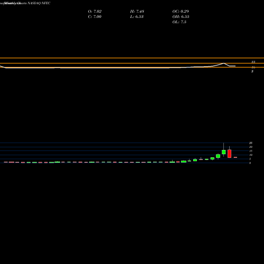Click the '15' price axis label
Viewport: 264px width, 264px height.
(251, 151)
